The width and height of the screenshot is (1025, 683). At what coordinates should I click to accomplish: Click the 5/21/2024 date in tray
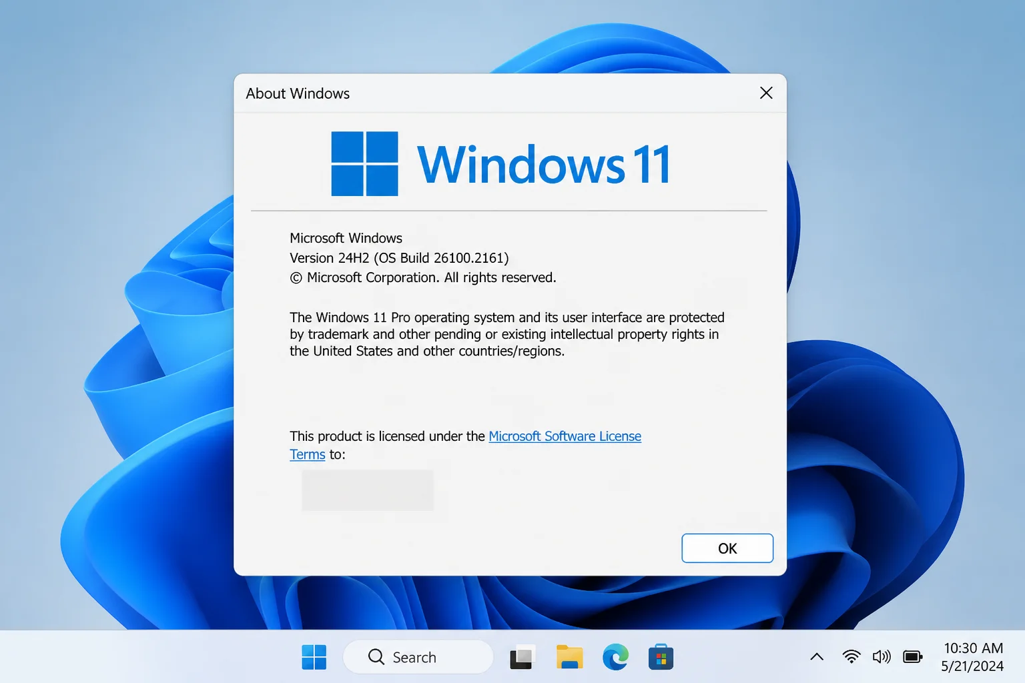972,666
